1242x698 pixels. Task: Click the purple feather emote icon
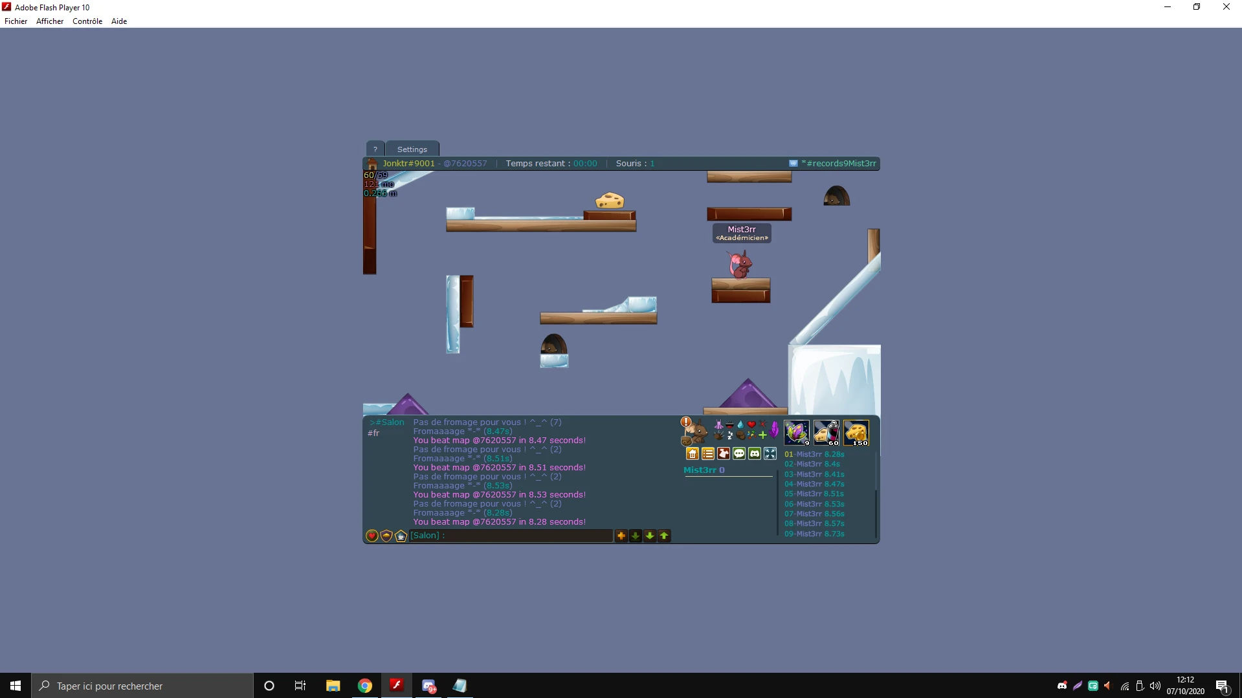pos(774,430)
